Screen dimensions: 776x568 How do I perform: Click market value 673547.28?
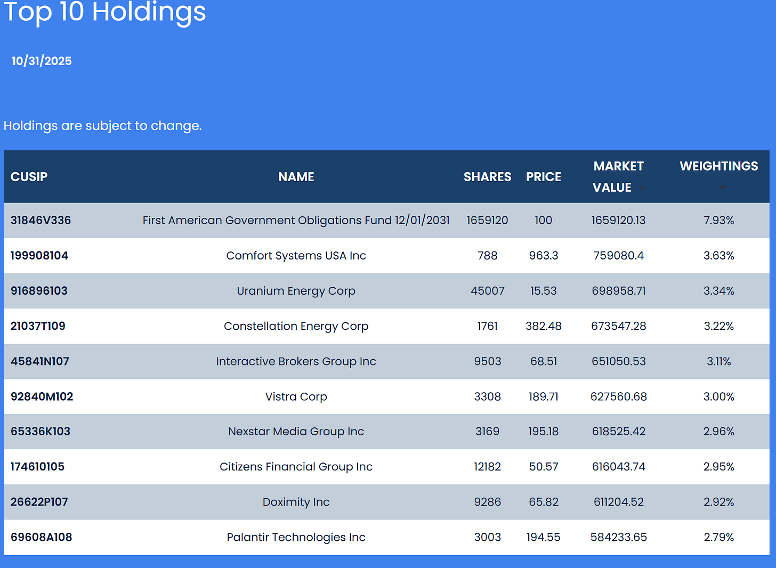(x=619, y=326)
